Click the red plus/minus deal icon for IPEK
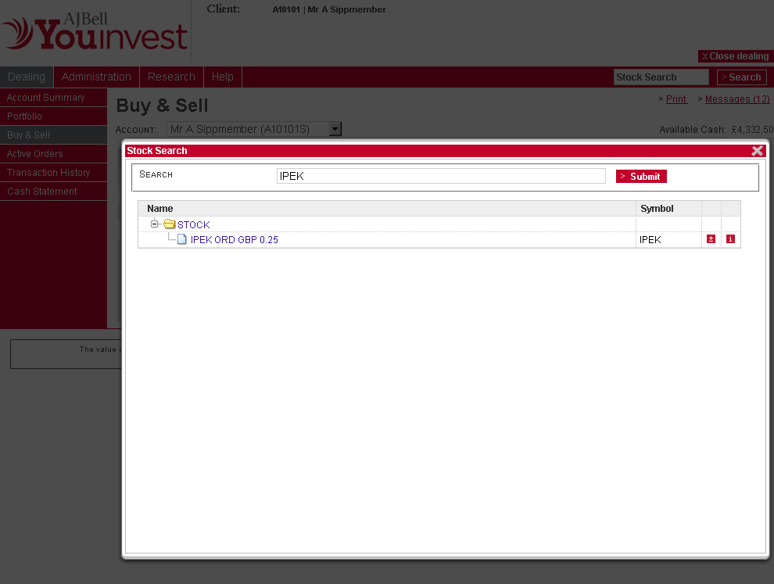 [711, 239]
